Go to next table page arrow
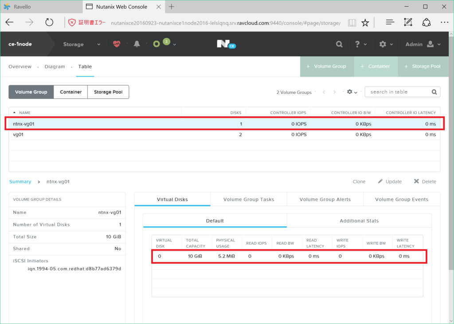This screenshot has width=454, height=324. [335, 92]
